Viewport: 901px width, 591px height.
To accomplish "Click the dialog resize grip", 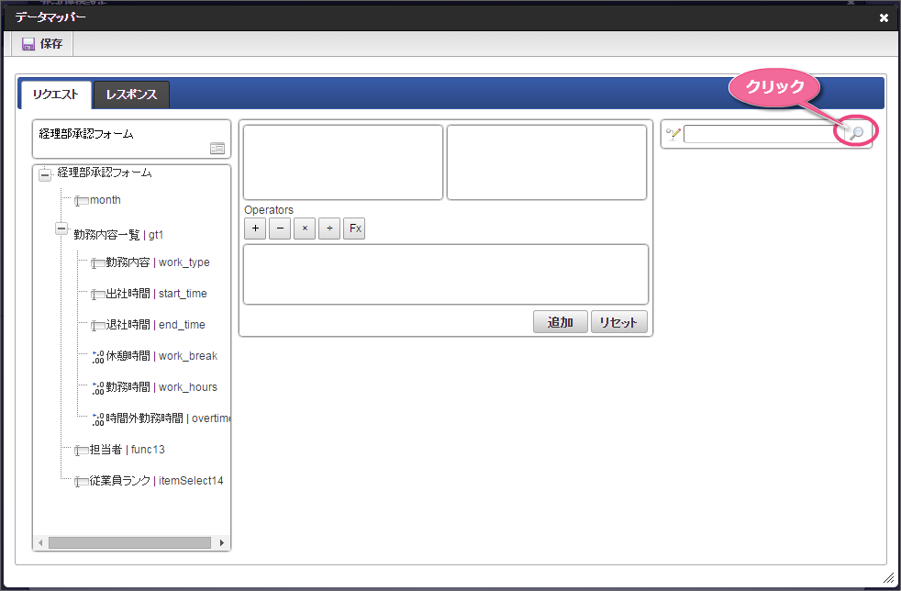I will pos(888,578).
